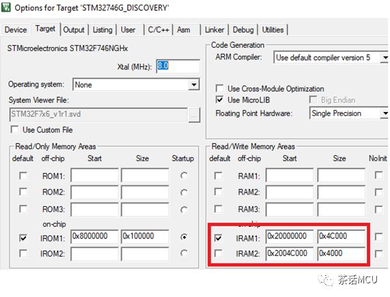Open the Listing tab

(x=102, y=30)
